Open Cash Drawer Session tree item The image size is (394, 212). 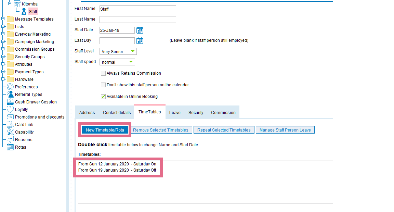[x=36, y=102]
